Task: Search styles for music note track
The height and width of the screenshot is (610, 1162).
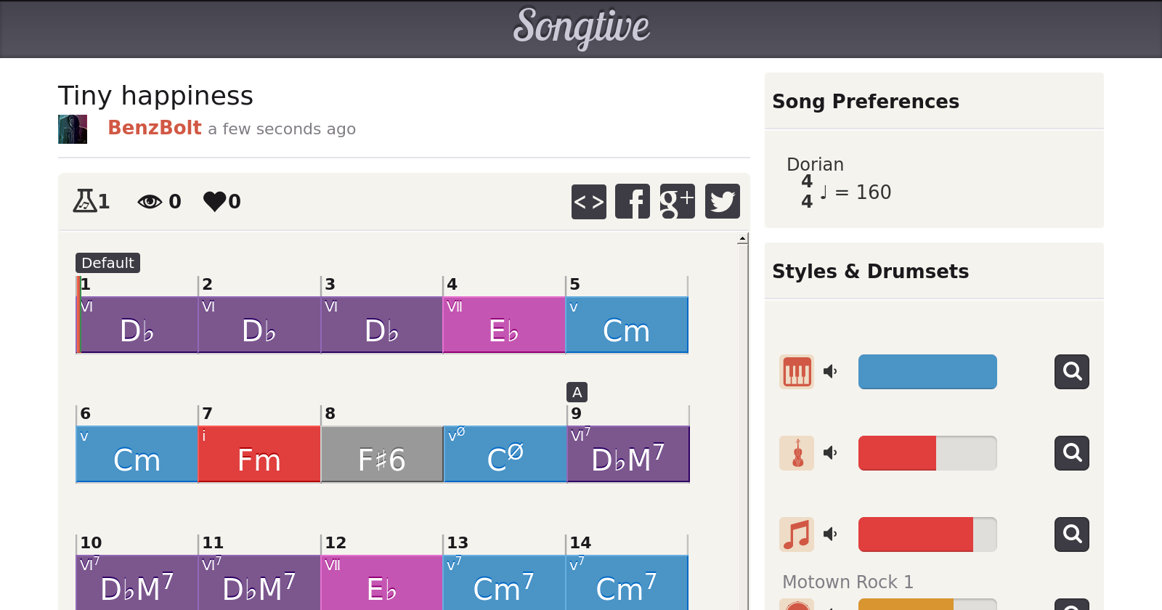Action: coord(1072,534)
